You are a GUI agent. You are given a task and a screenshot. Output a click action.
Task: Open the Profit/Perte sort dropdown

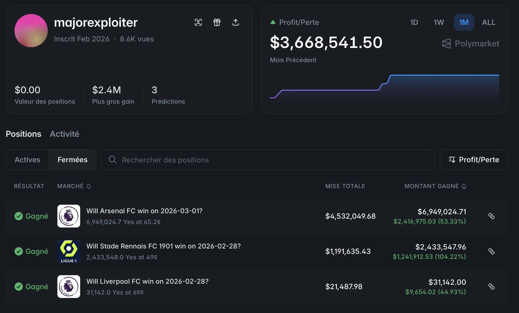click(x=474, y=160)
